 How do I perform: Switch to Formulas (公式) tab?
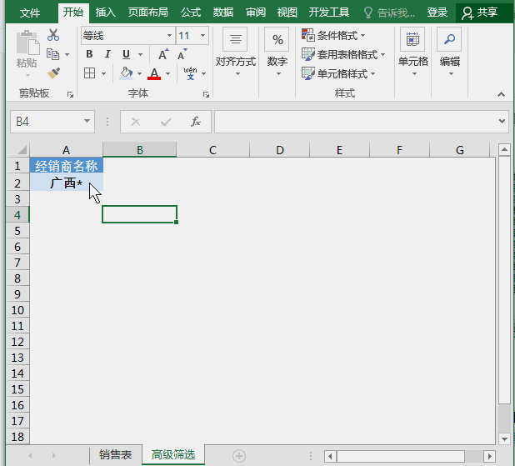pyautogui.click(x=191, y=13)
